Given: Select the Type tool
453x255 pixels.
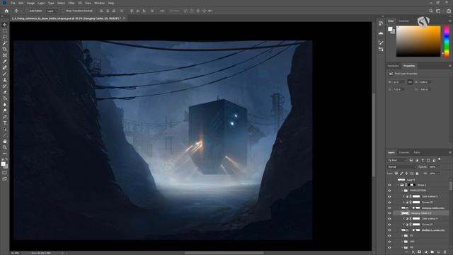Looking at the screenshot, I should pos(5,123).
